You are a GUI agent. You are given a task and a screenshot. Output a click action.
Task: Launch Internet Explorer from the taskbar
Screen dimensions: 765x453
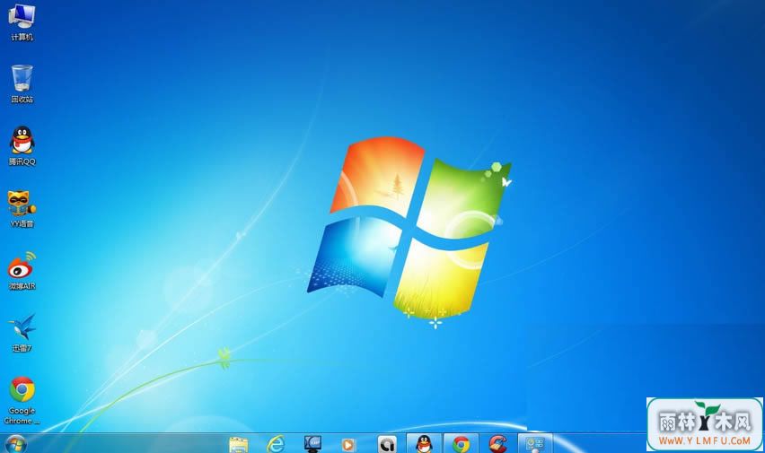point(276,444)
